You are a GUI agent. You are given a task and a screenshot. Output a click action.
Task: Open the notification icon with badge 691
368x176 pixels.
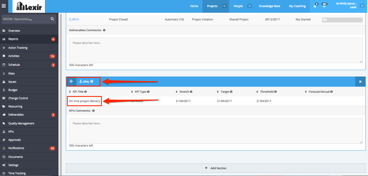click(324, 6)
